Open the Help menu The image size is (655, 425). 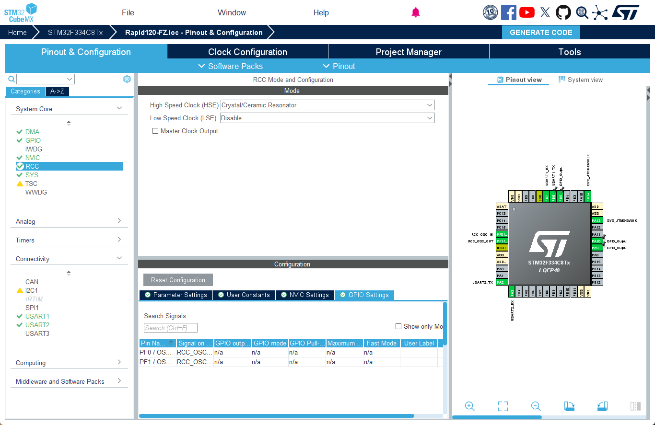(321, 12)
